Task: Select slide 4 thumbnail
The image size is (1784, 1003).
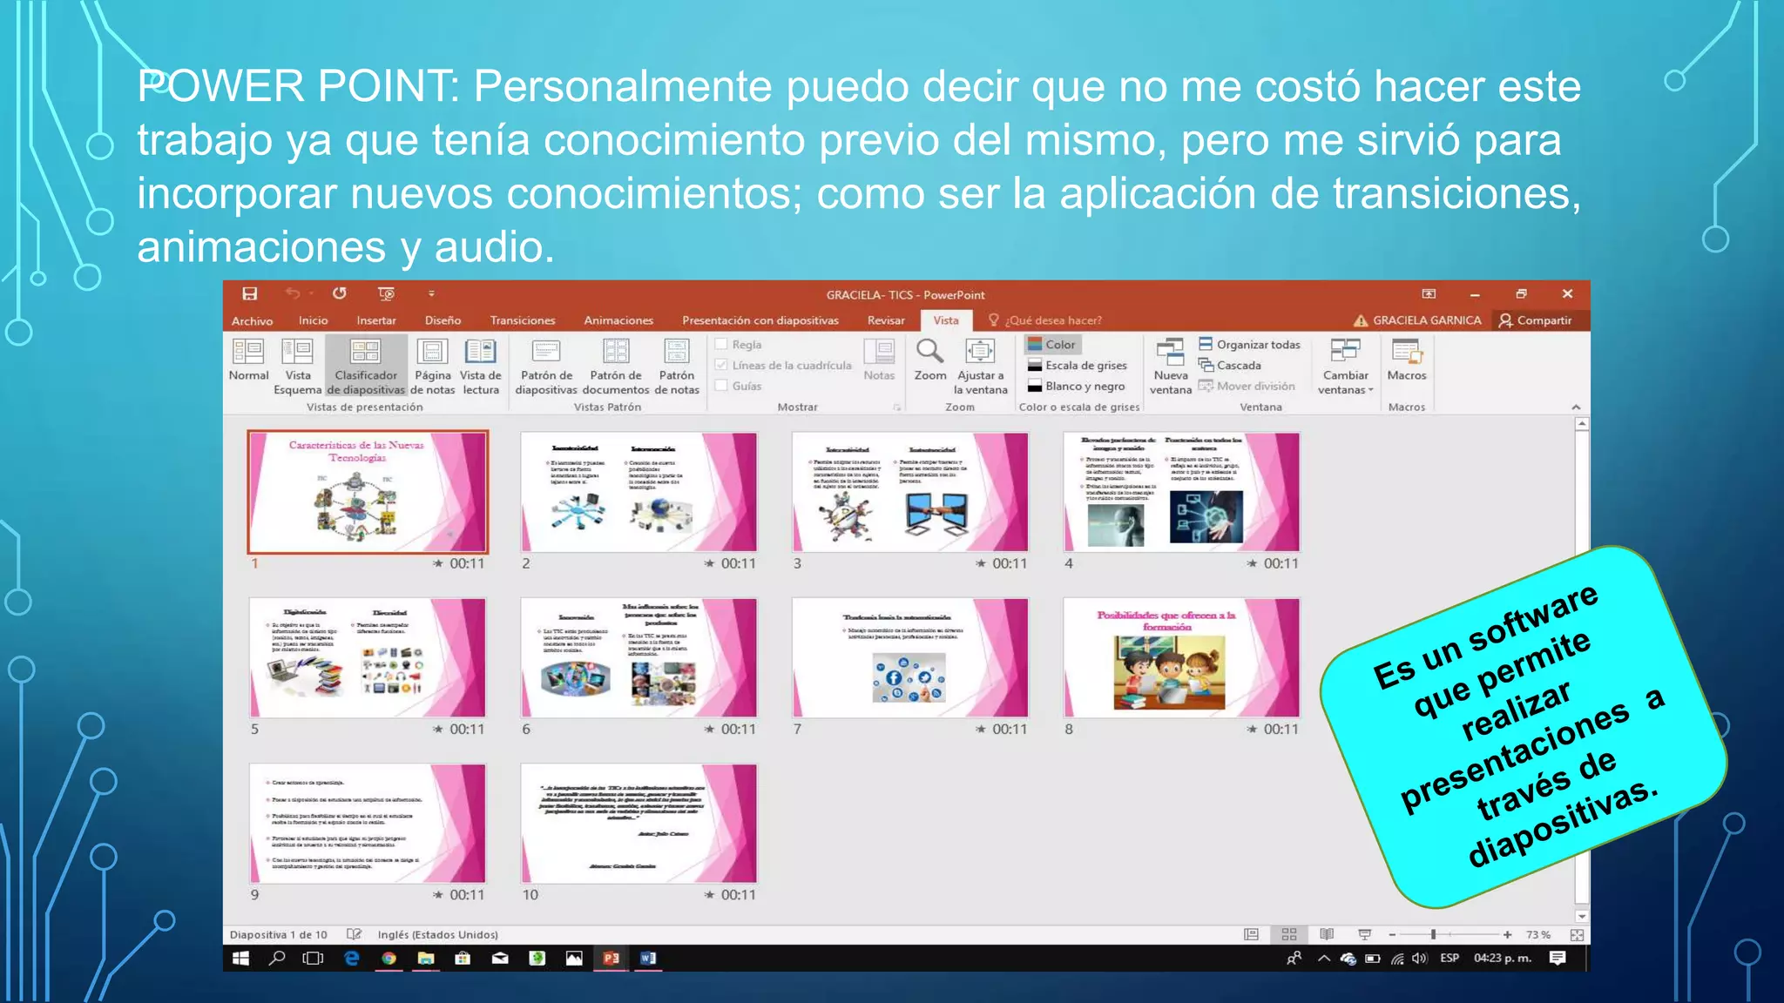Action: [1181, 492]
